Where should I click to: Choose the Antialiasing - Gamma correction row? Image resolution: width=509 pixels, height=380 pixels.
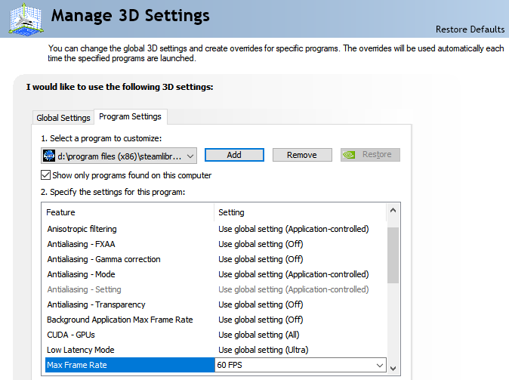[x=103, y=259]
